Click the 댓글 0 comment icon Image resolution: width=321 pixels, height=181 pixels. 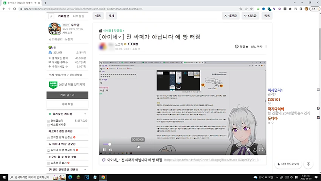(237, 46)
